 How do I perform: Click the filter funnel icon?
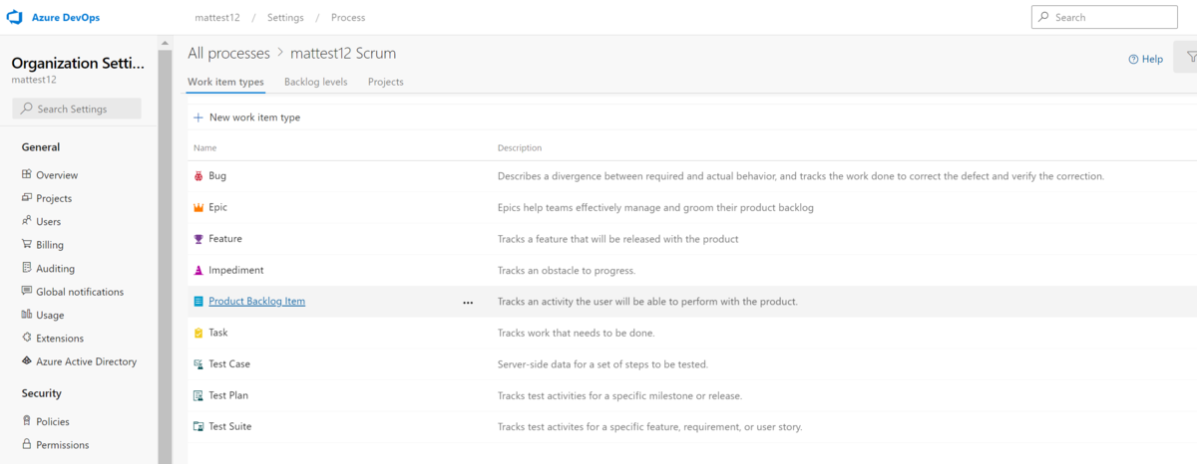[x=1191, y=58]
